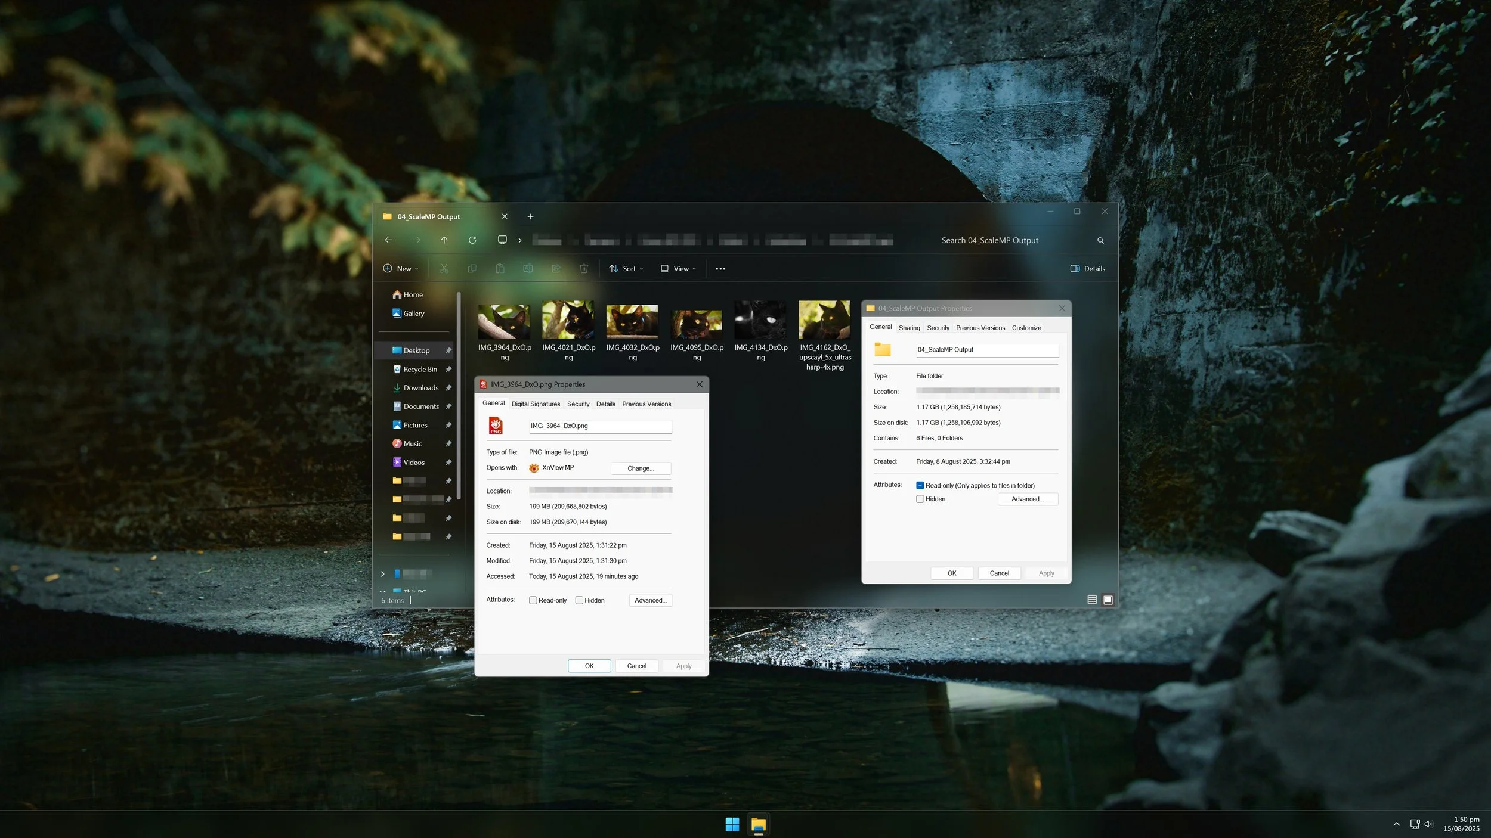The width and height of the screenshot is (1491, 838).
Task: Click Advanced button in folder properties
Action: point(1027,499)
